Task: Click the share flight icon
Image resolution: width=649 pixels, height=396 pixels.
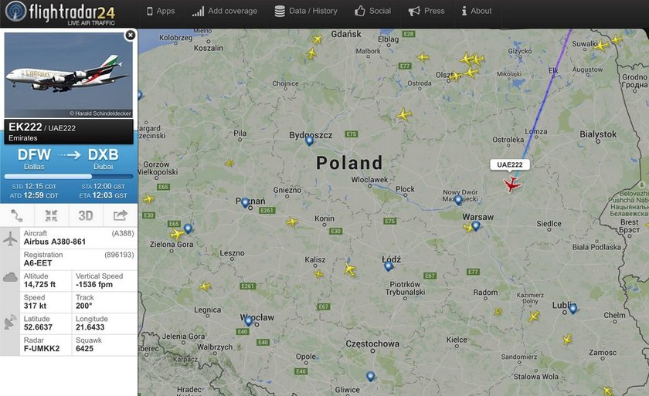Action: 120,215
